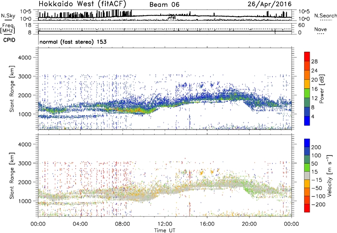Click the "16:00" time axis tick

tap(207, 224)
